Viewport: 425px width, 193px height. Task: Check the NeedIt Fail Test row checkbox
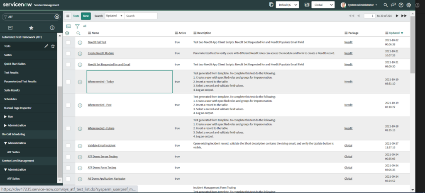tap(68, 42)
